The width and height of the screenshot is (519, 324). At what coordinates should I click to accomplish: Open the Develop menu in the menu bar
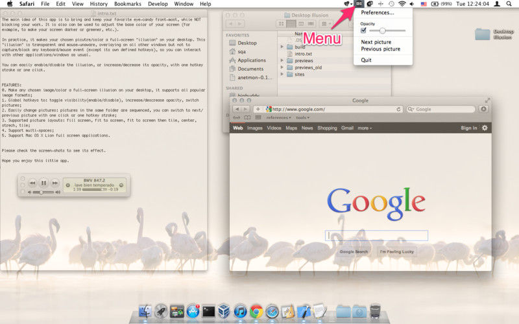[x=158, y=4]
